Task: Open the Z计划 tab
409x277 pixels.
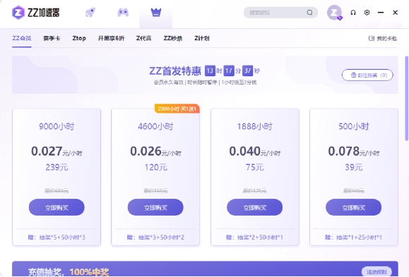Action: (x=202, y=38)
